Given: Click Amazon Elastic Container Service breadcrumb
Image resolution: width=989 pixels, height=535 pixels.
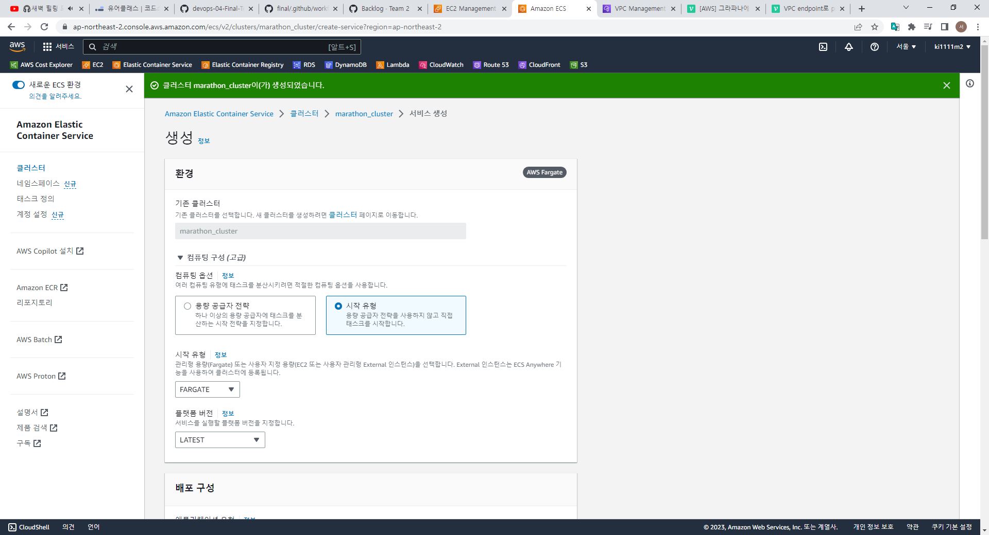Looking at the screenshot, I should coord(219,114).
